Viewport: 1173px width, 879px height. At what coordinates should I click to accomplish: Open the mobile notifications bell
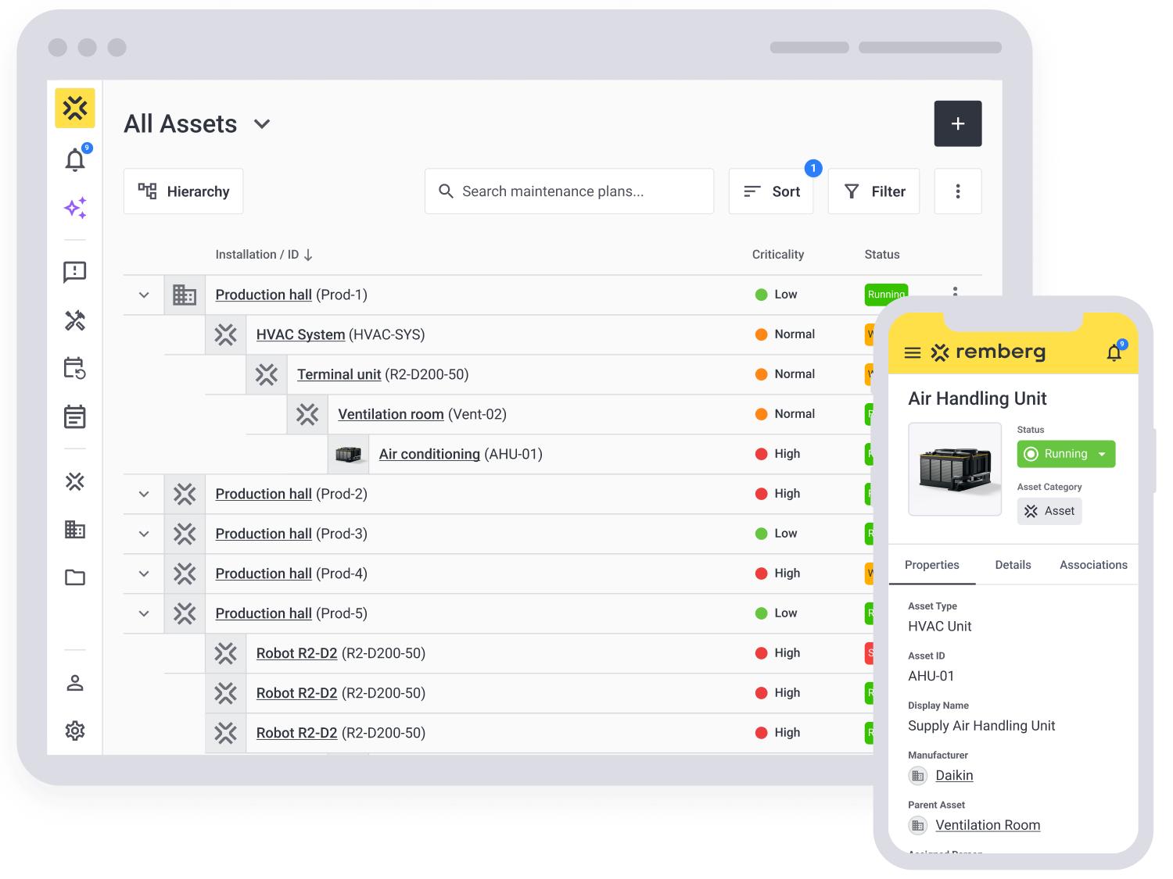pyautogui.click(x=1115, y=352)
